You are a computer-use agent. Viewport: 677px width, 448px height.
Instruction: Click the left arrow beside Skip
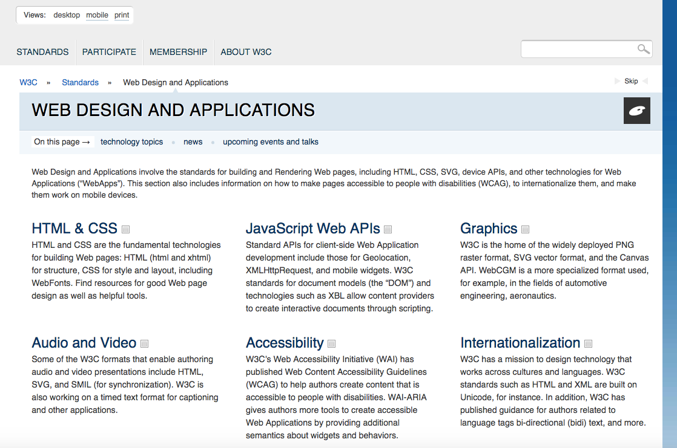coord(645,81)
